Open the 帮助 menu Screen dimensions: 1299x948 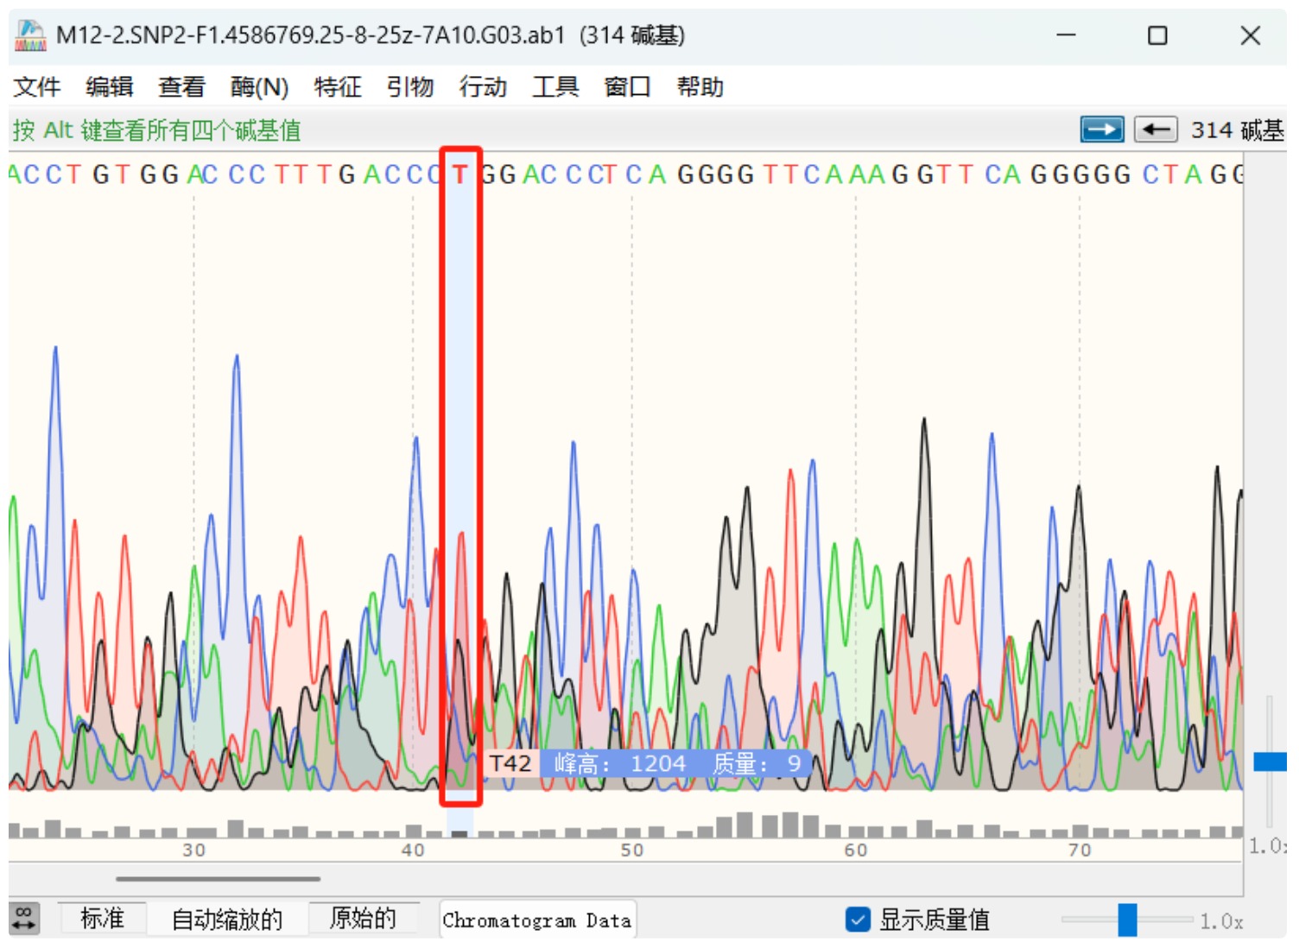tap(700, 87)
